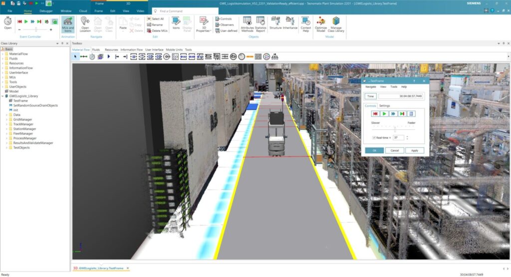The image size is (511, 277).
Task: Expand GridManager folder
Action: (x=6, y=120)
